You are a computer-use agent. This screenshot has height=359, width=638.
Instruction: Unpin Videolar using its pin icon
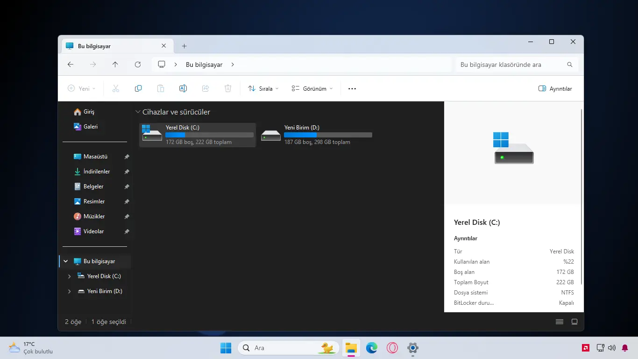click(127, 231)
